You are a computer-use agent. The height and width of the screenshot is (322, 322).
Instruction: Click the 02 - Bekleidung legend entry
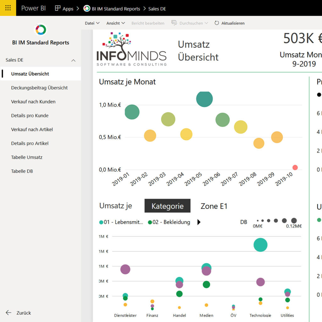pyautogui.click(x=169, y=222)
